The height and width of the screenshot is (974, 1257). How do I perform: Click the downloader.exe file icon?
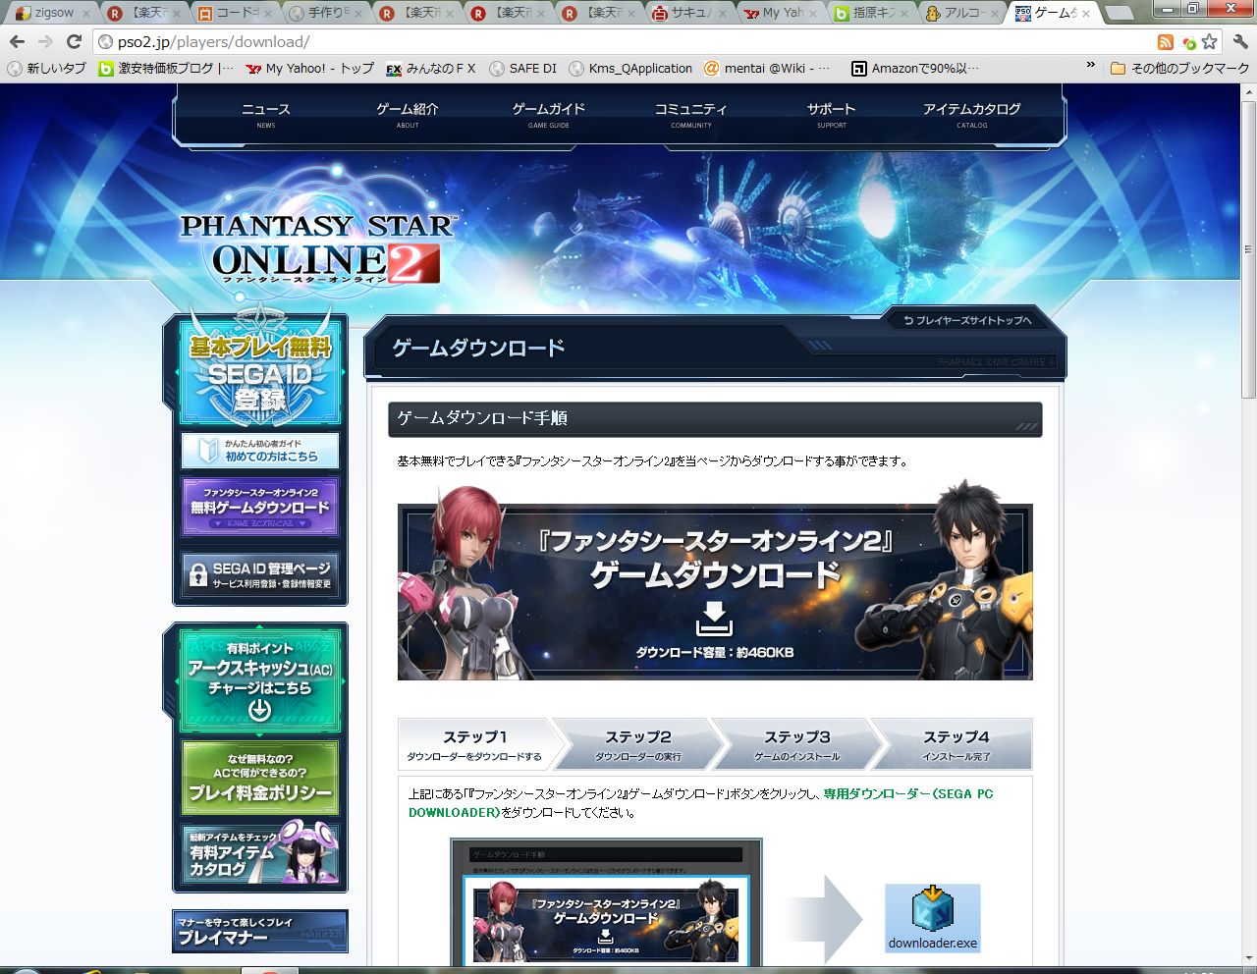tap(933, 918)
